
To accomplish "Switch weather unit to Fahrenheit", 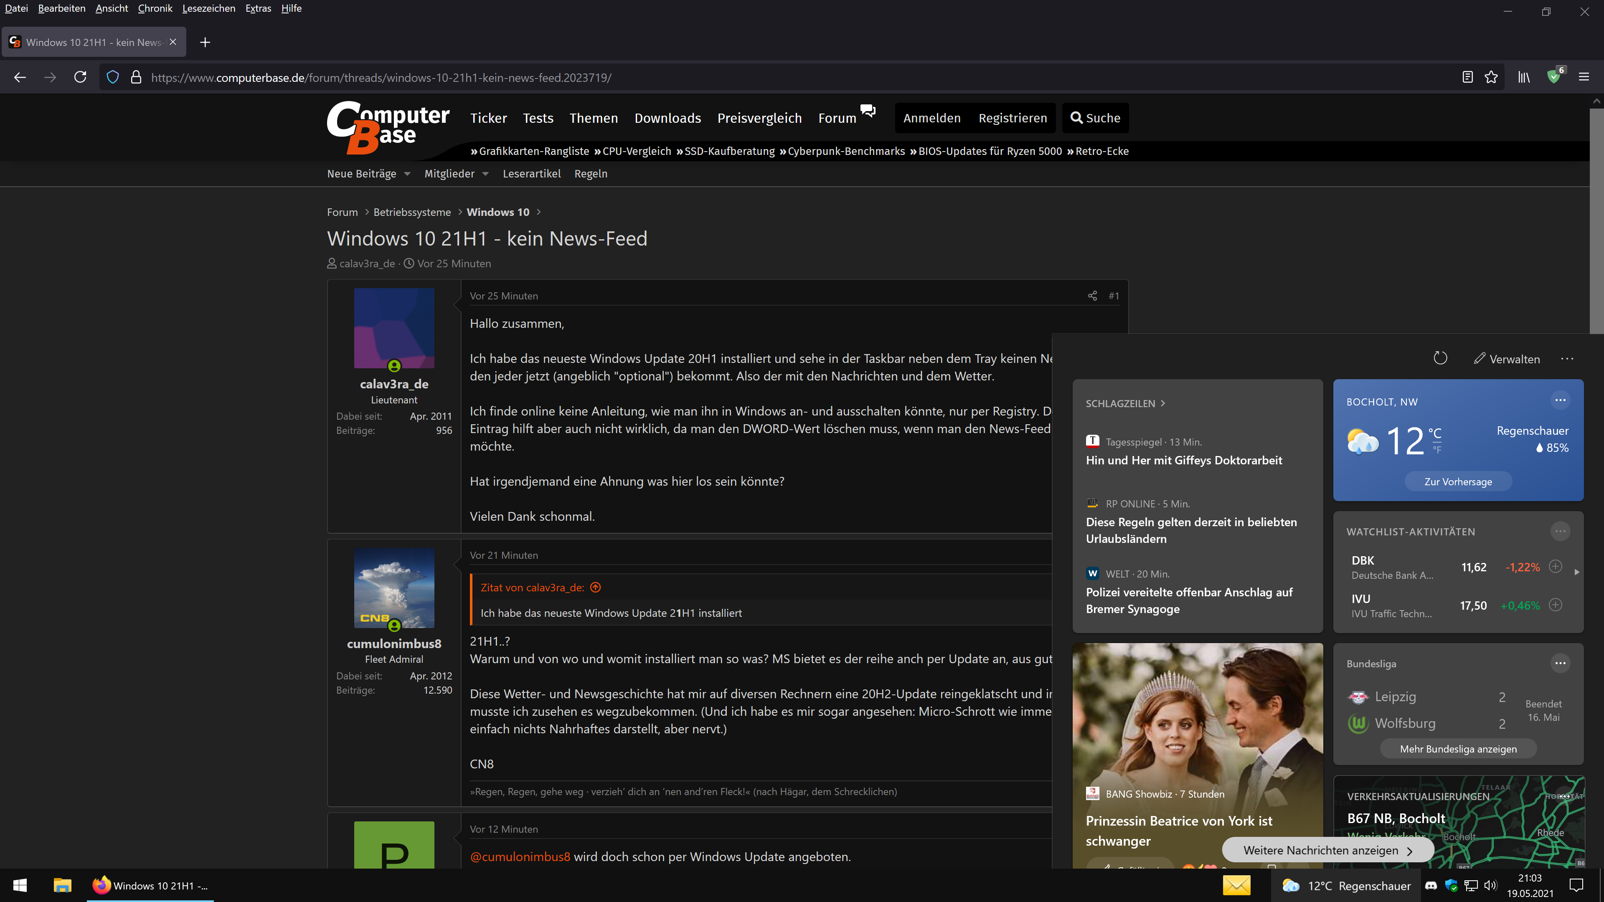I will [1437, 449].
